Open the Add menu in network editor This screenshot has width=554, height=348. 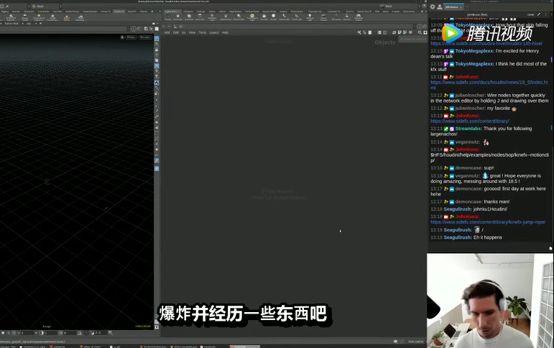pyautogui.click(x=167, y=32)
